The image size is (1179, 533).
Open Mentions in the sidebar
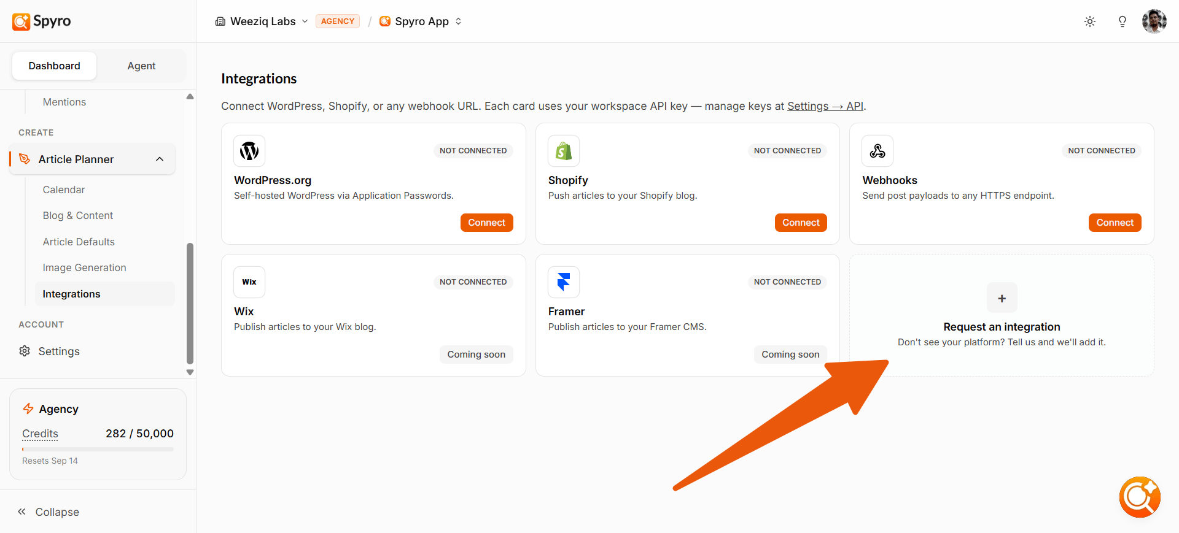pyautogui.click(x=64, y=102)
